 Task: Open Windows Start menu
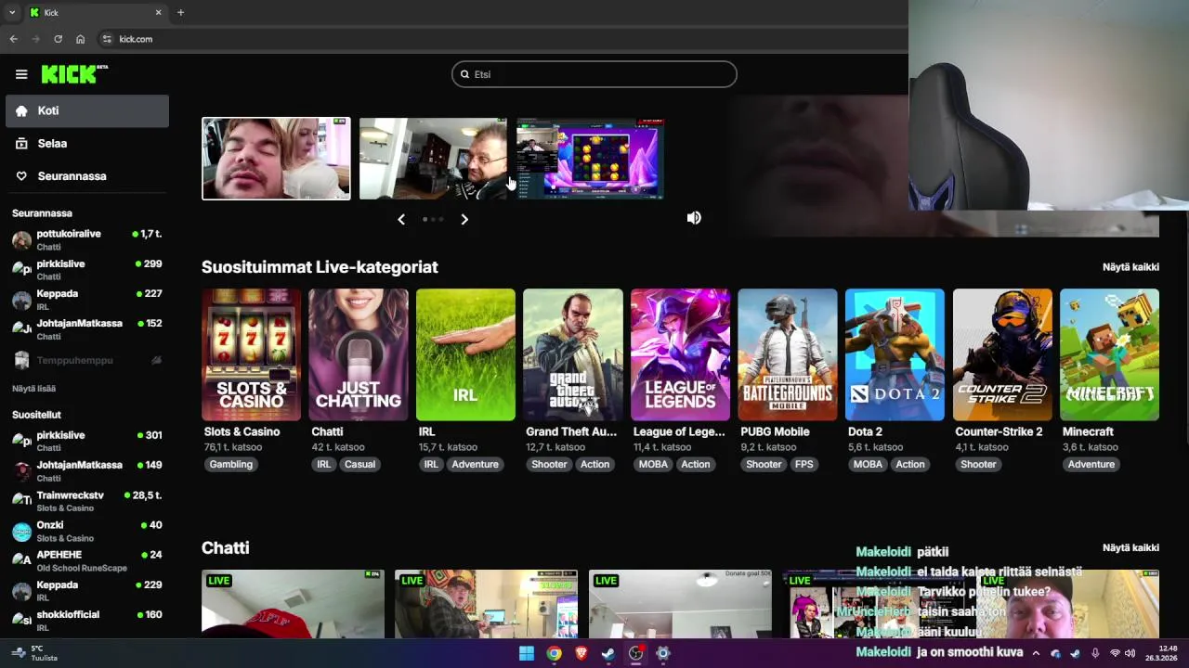527,653
